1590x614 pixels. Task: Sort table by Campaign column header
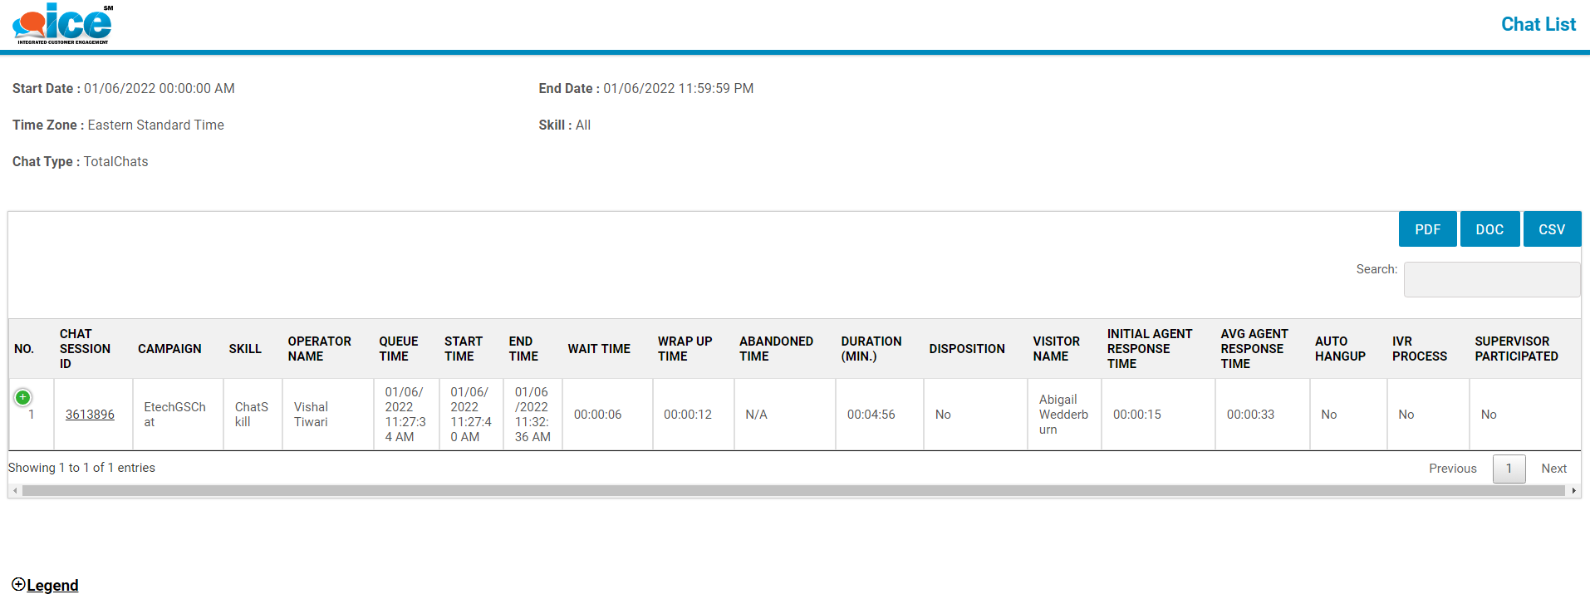click(169, 349)
